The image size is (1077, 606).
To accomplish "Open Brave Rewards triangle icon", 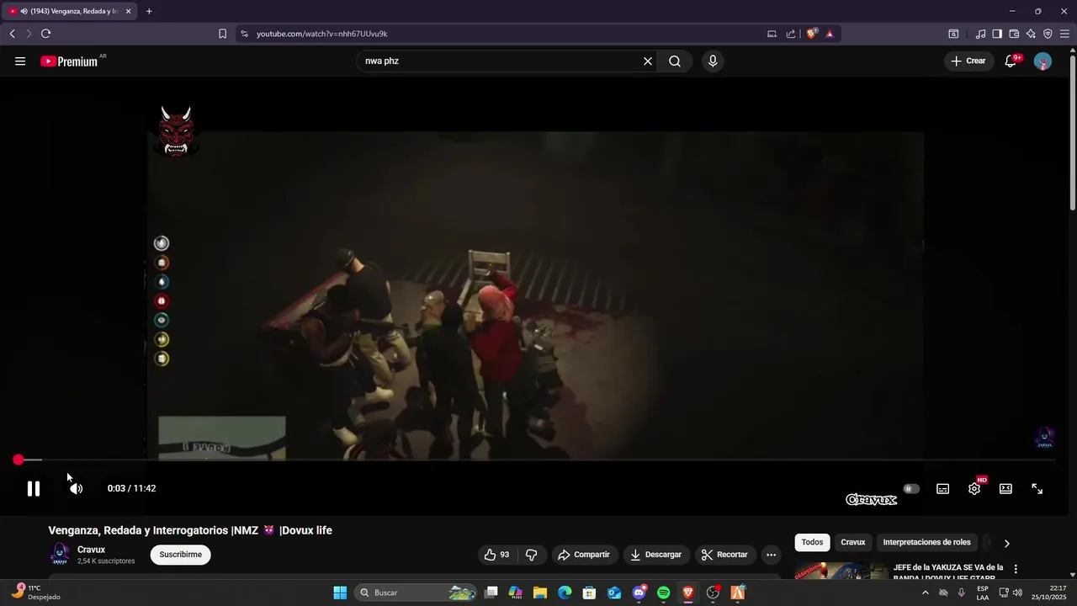I will (x=830, y=34).
